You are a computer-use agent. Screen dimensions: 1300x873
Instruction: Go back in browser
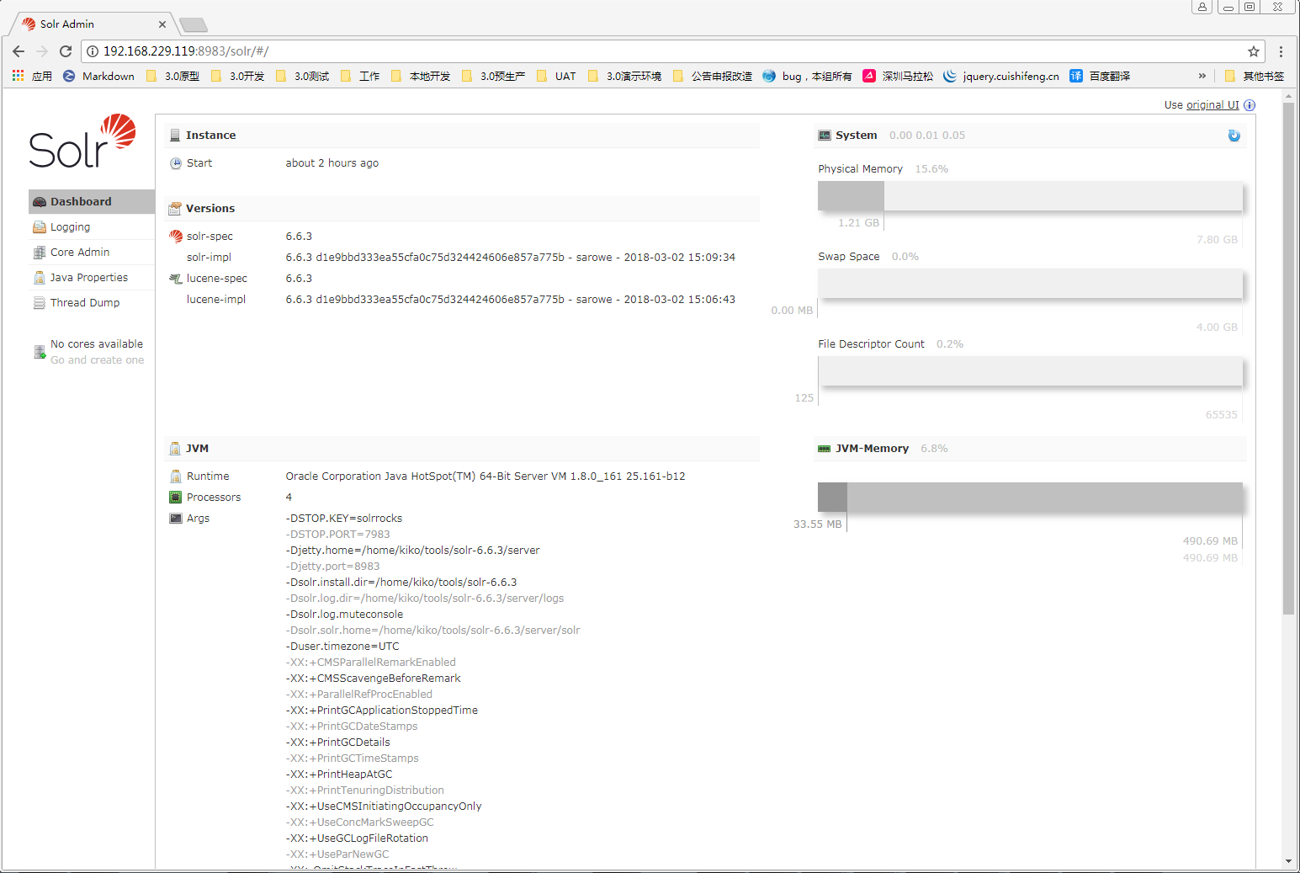click(x=19, y=51)
